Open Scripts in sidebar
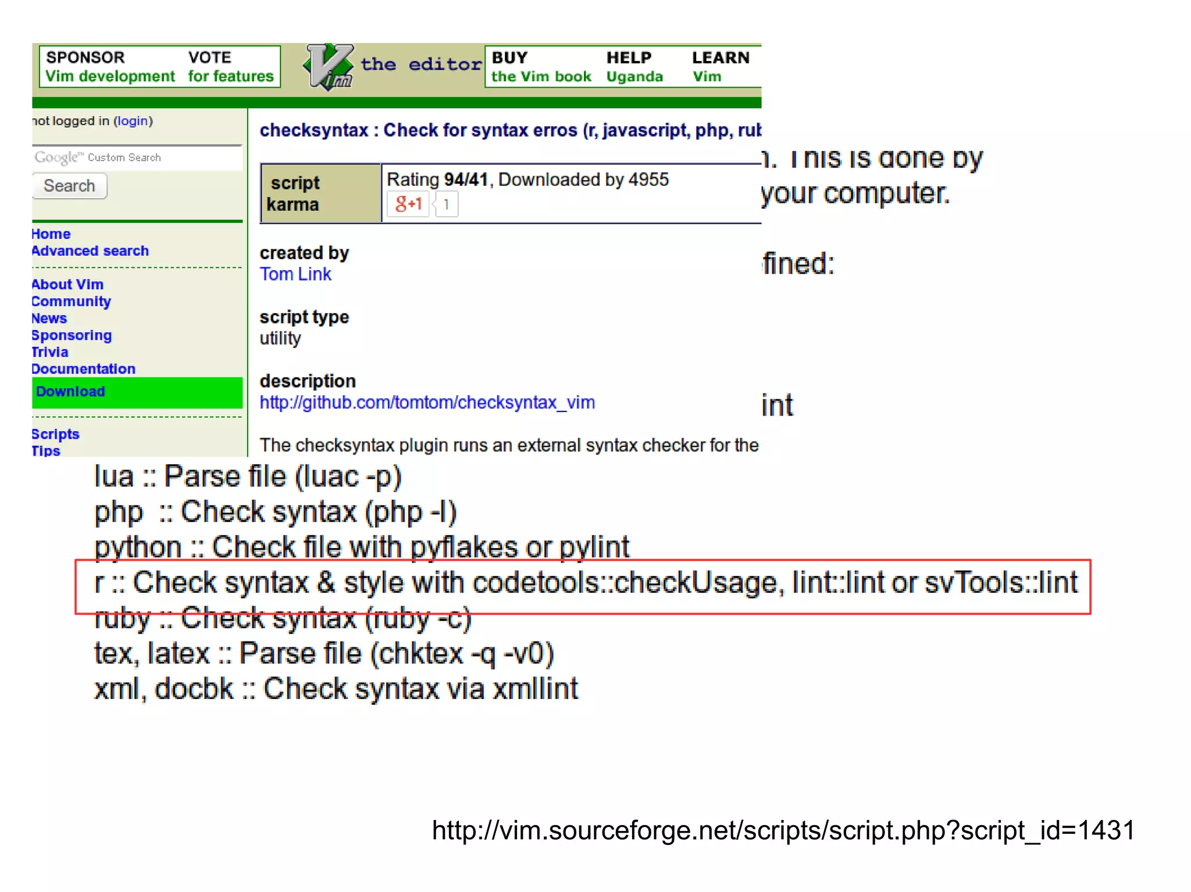1191x892 pixels. point(55,435)
